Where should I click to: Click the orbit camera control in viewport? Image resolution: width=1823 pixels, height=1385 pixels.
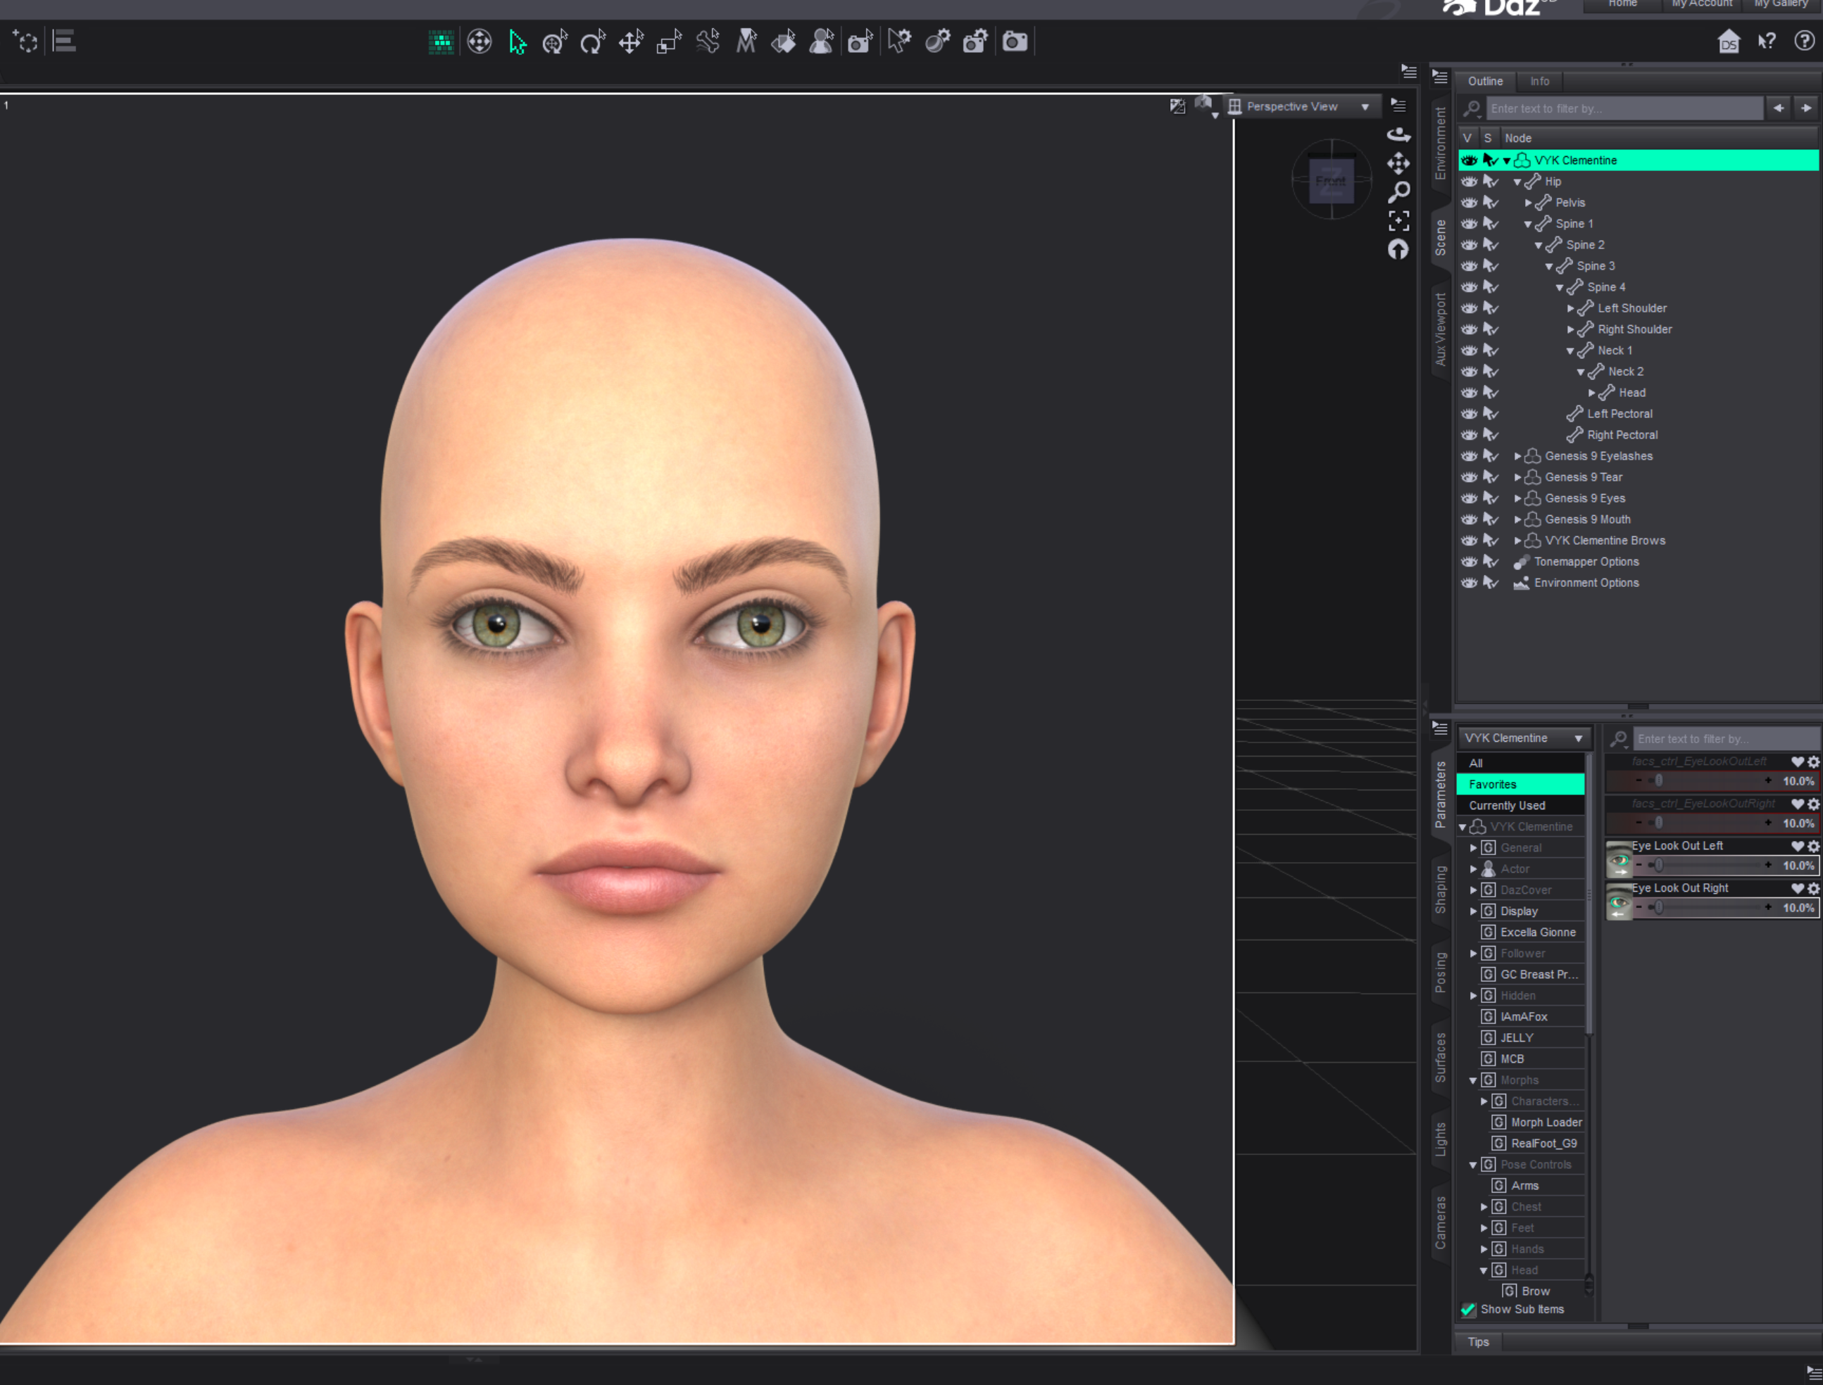point(1398,134)
